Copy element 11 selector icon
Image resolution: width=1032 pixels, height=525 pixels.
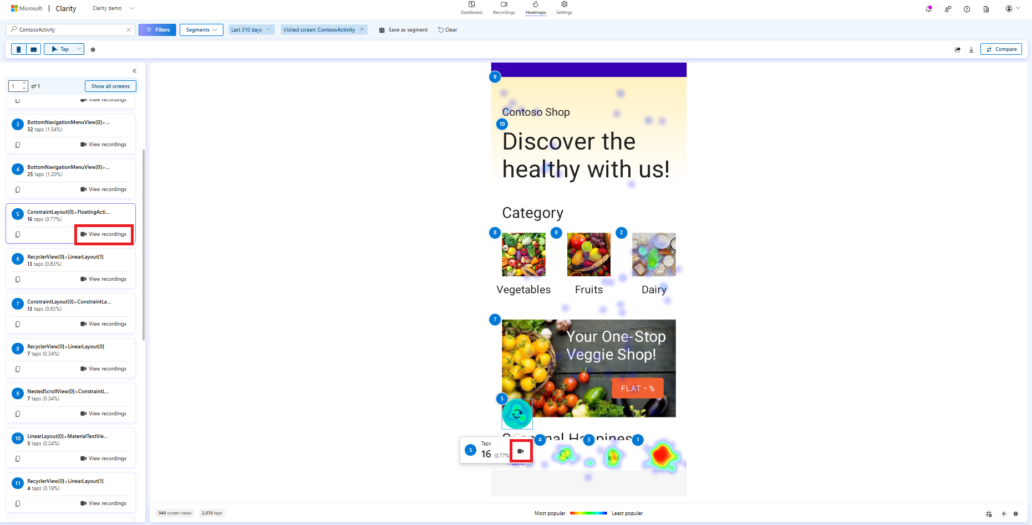[x=18, y=504]
